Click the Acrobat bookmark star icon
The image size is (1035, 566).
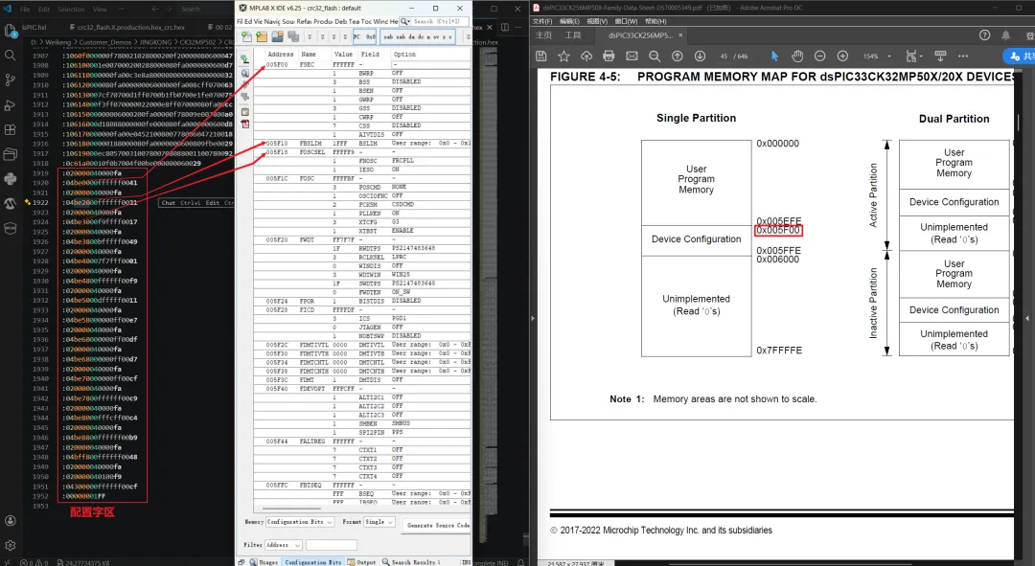563,57
